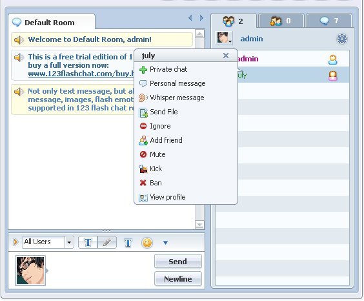
Task: Switch to the friends list tab
Action: point(281,21)
